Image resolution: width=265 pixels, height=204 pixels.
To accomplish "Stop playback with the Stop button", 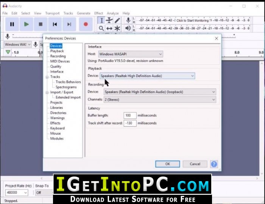I will tap(41, 24).
